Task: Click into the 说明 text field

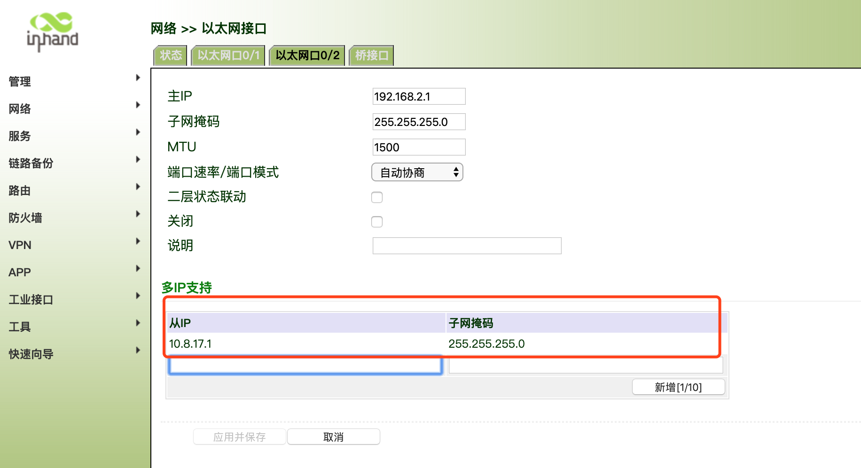Action: coord(467,246)
